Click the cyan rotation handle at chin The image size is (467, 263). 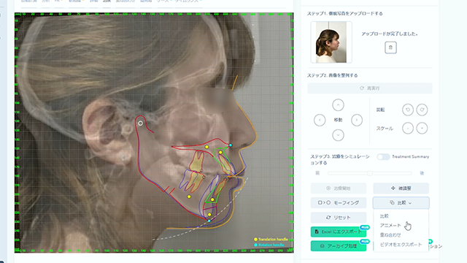click(x=209, y=221)
